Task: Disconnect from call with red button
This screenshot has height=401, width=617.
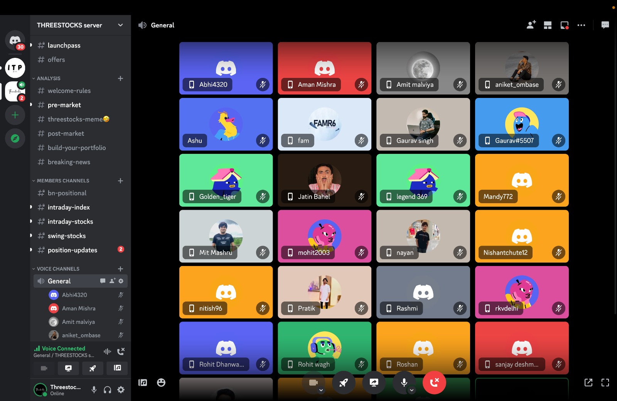Action: tap(434, 382)
